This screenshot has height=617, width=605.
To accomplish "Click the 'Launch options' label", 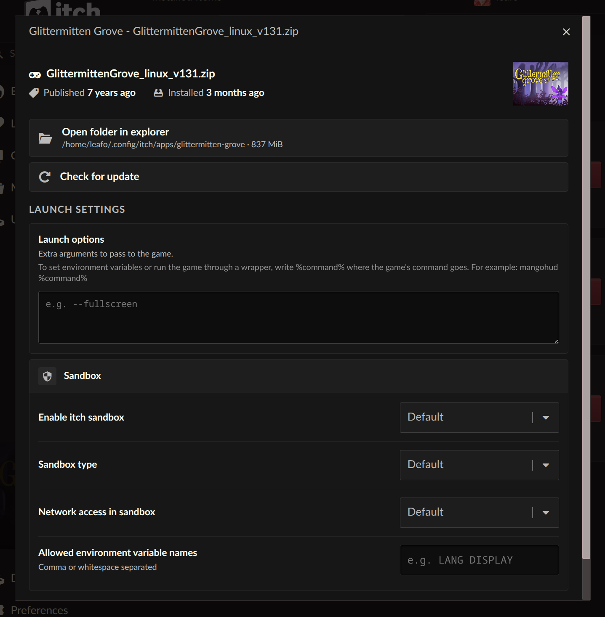I will (71, 239).
